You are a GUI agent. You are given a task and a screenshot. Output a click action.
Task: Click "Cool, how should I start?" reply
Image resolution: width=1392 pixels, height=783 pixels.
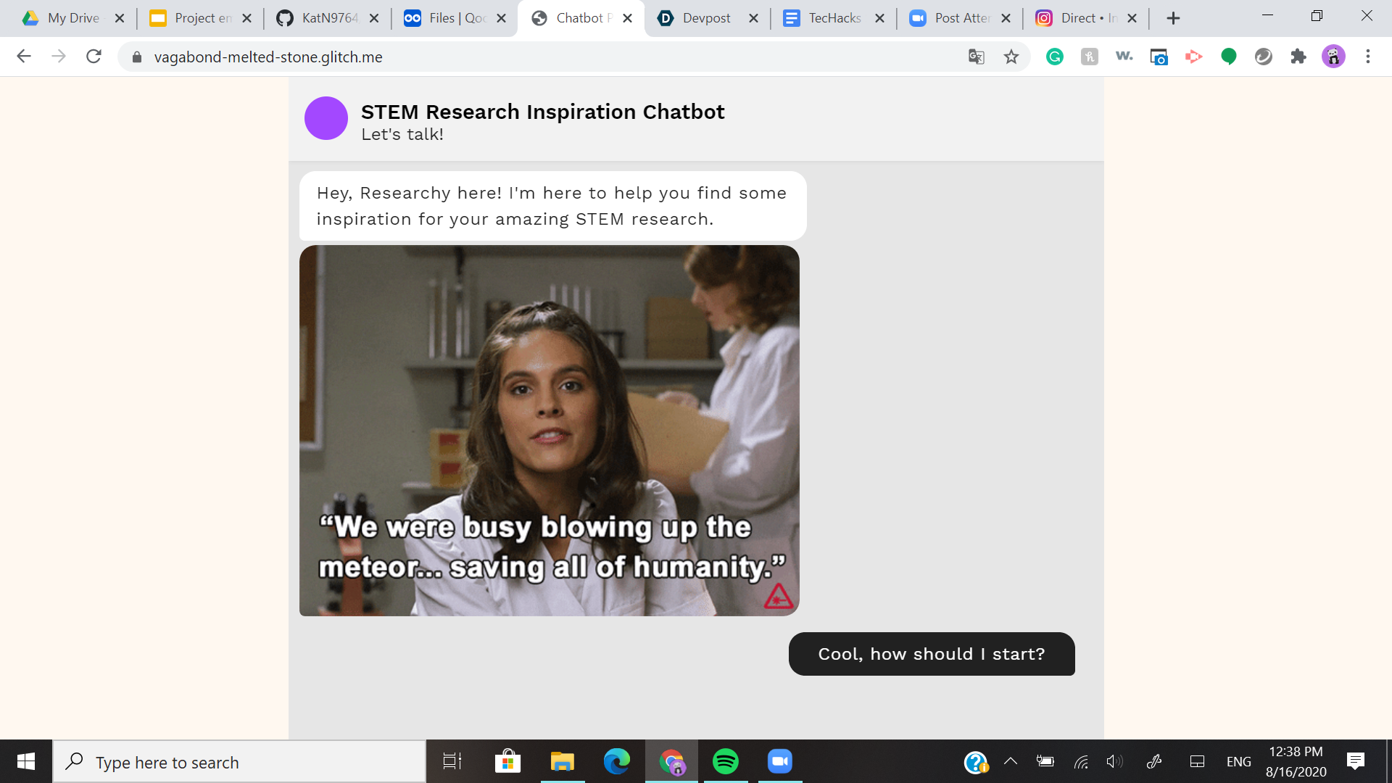(x=931, y=654)
